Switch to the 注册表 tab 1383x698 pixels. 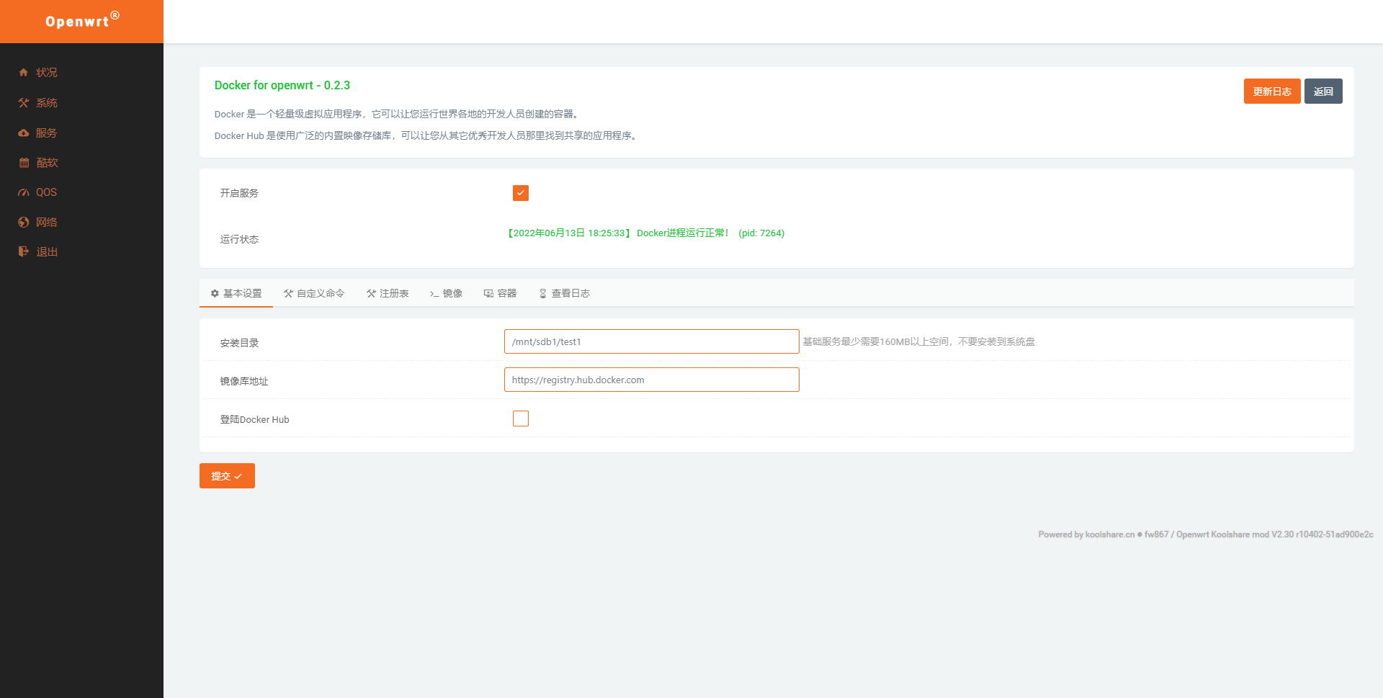pyautogui.click(x=388, y=293)
